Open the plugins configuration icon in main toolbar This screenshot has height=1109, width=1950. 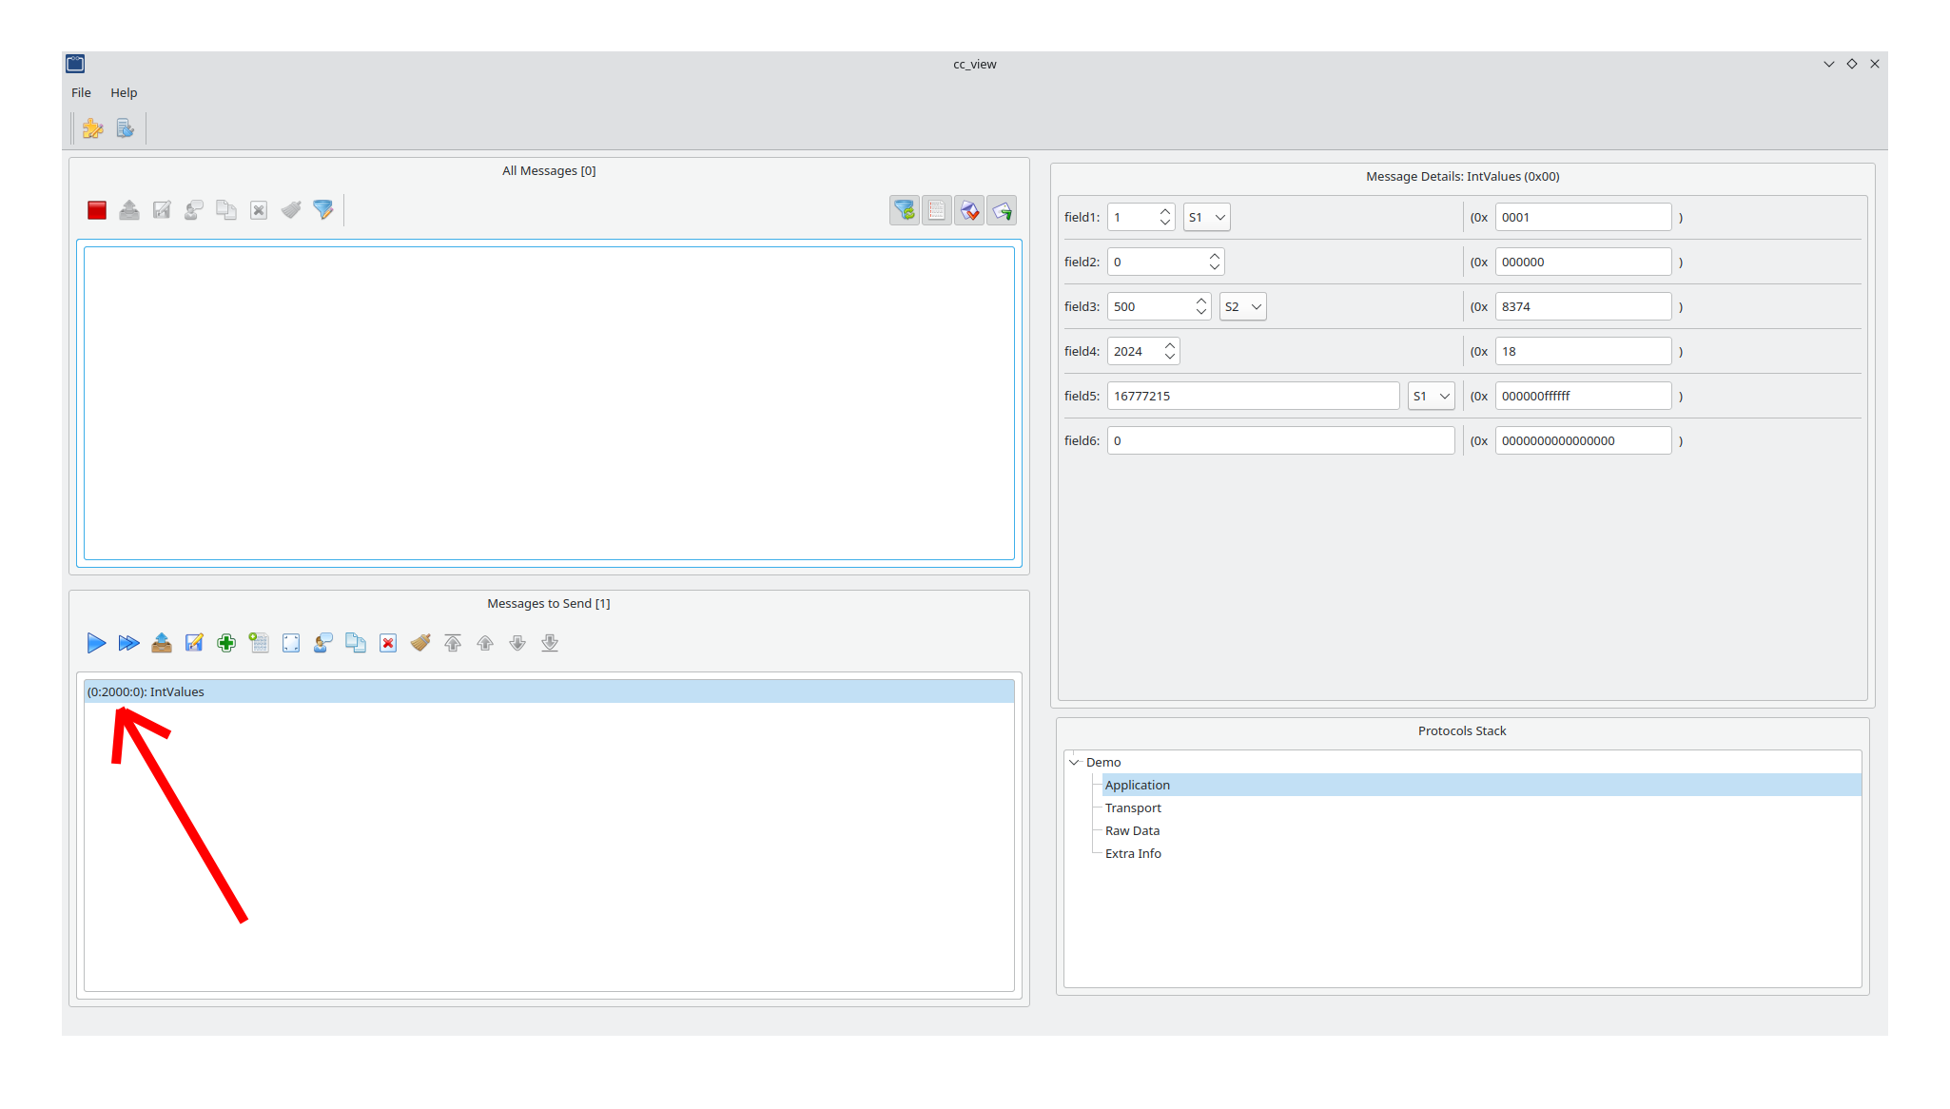click(x=93, y=128)
